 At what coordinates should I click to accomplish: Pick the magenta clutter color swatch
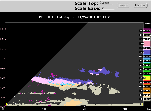147,31
